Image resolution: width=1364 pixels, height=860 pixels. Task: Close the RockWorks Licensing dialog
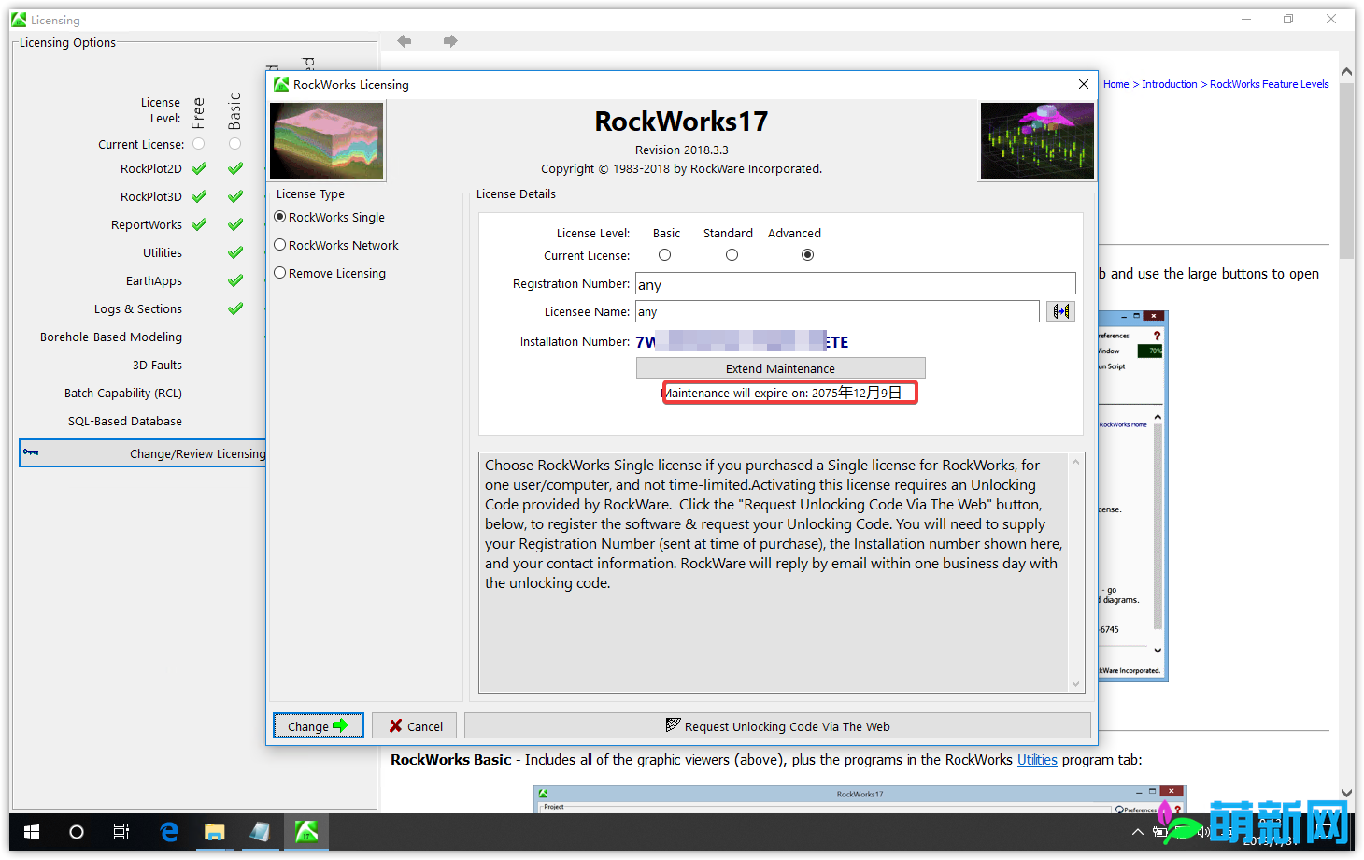[1084, 84]
